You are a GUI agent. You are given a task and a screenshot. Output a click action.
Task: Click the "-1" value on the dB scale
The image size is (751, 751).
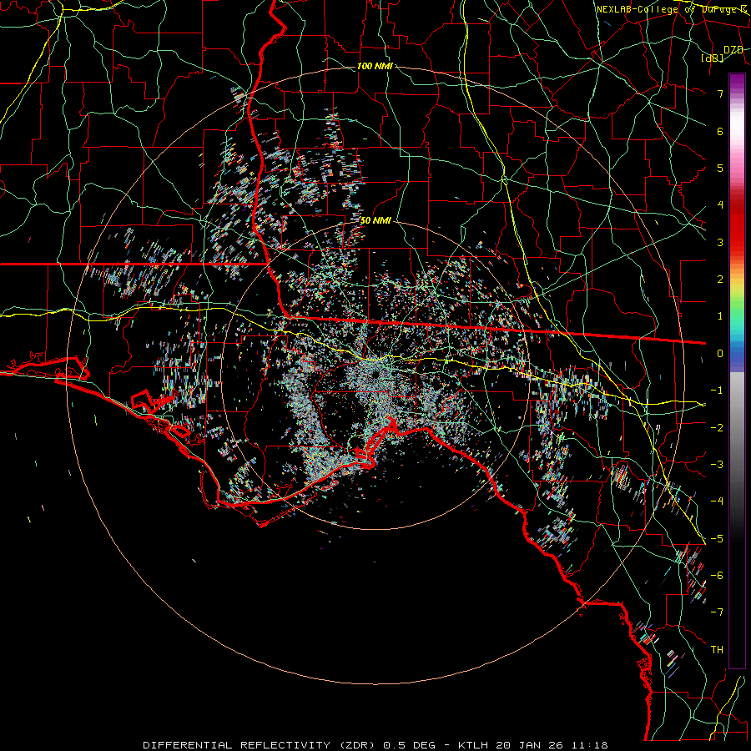717,391
